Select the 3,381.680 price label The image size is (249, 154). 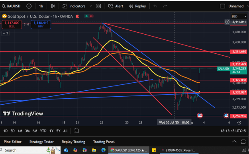(239, 52)
